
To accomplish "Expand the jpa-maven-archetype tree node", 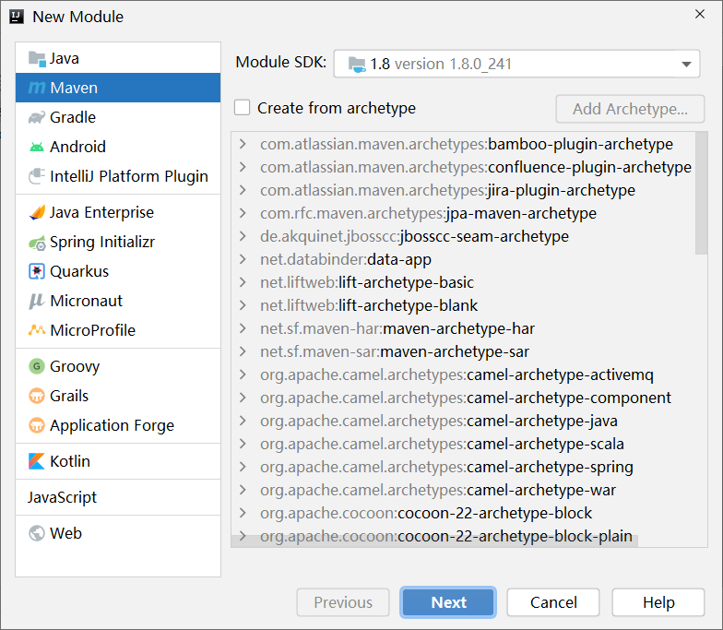I will 243,213.
